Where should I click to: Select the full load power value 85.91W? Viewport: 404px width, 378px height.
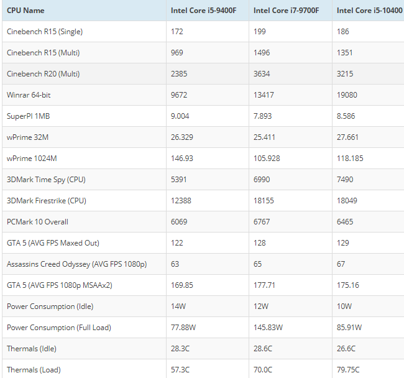[349, 328]
